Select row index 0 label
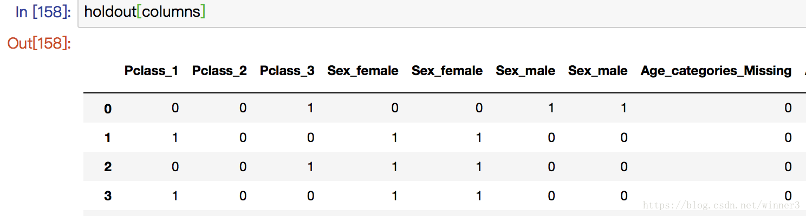 108,109
